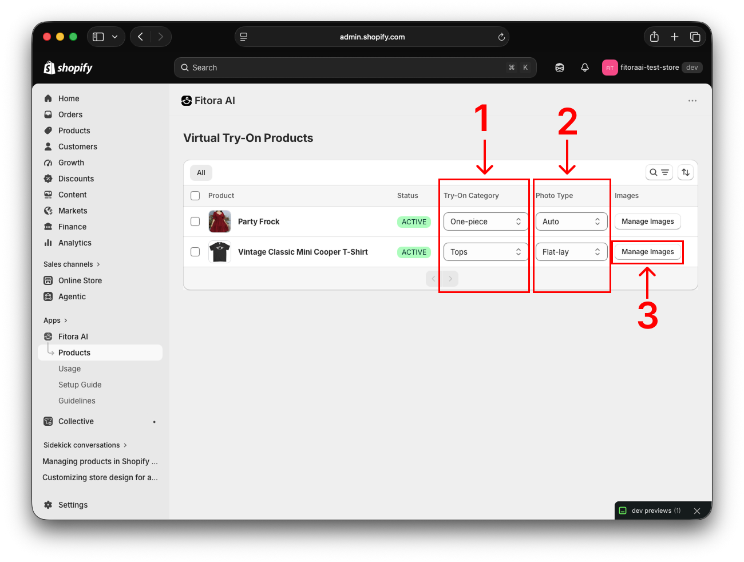Open the Auto photo type dropdown

[x=571, y=221]
